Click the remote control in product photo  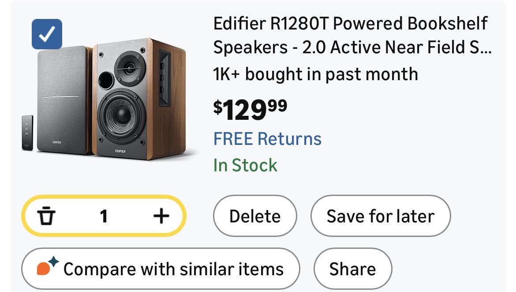coord(27,133)
